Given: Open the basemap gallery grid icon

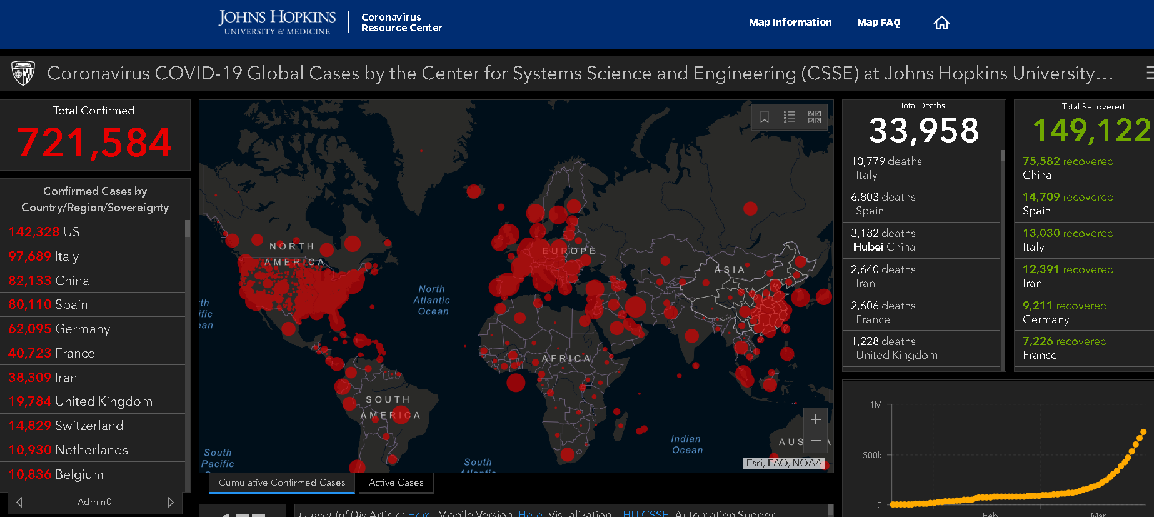Looking at the screenshot, I should tap(815, 117).
